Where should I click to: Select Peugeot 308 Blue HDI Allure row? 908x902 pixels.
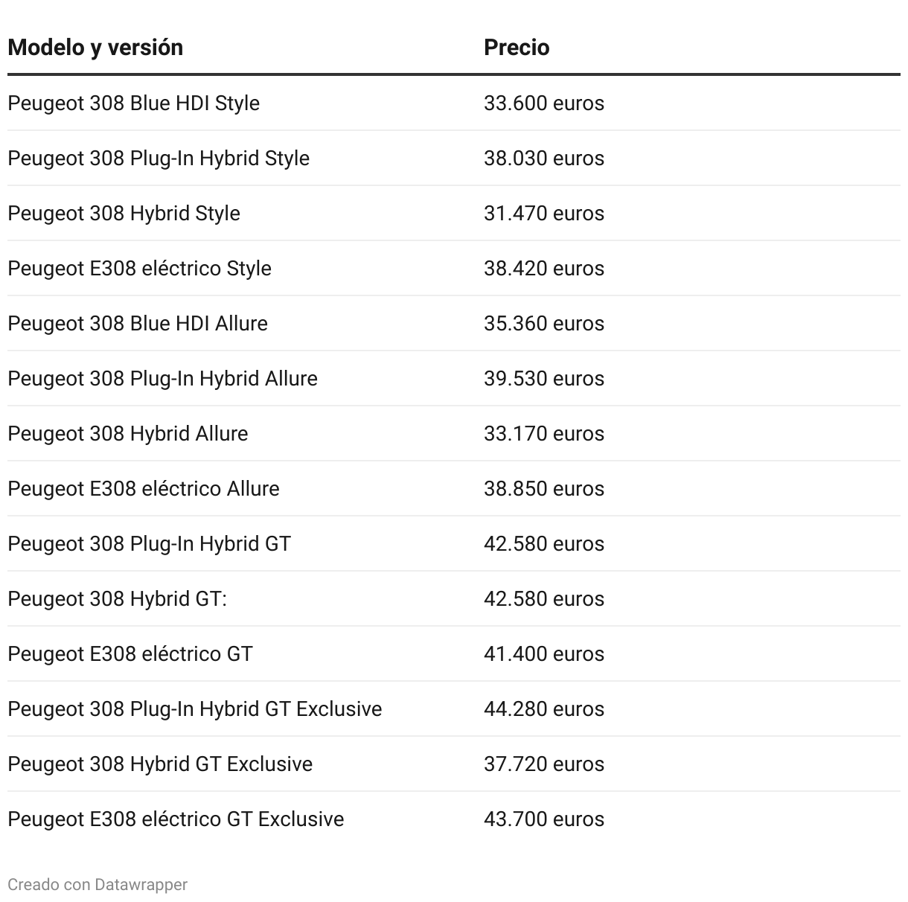(138, 323)
